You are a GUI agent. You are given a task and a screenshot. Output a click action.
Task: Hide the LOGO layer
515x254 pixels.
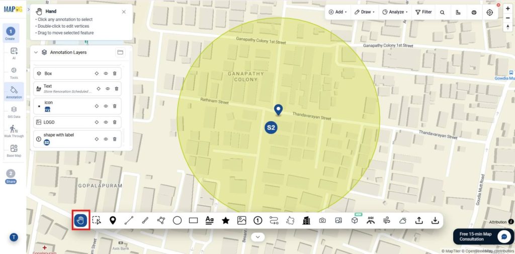[106, 122]
